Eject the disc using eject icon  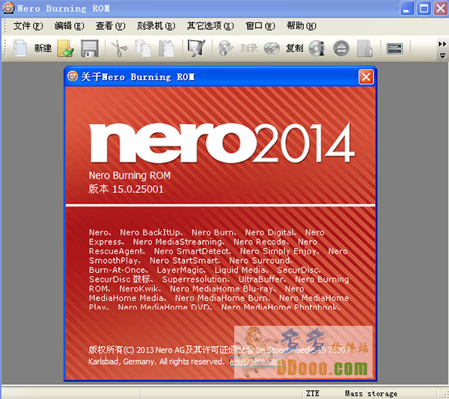tap(341, 48)
